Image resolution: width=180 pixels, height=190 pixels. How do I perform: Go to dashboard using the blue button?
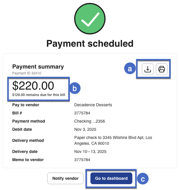pos(111,178)
